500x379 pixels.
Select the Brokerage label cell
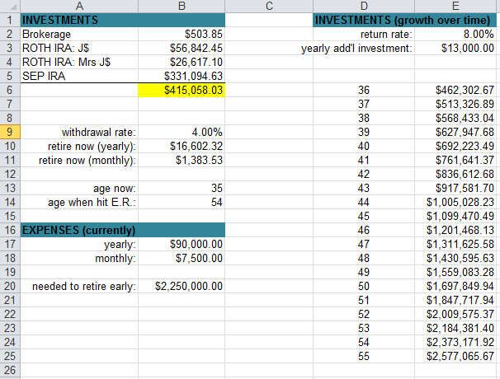(79, 34)
